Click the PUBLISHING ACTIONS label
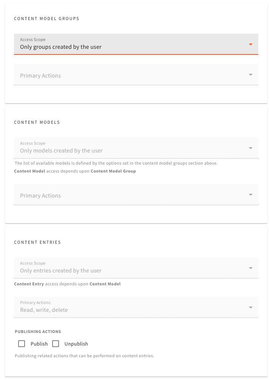This screenshot has height=380, width=270. (x=38, y=332)
